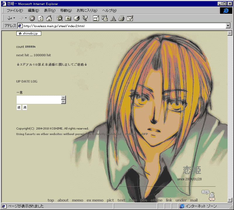The height and width of the screenshot is (210, 234).
Task: Open the History toolbar icon
Action: point(77,18)
